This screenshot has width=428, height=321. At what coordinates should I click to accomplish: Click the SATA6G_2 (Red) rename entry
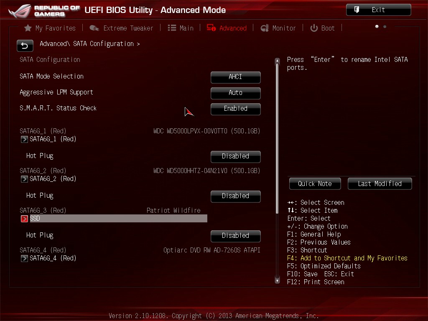point(53,179)
